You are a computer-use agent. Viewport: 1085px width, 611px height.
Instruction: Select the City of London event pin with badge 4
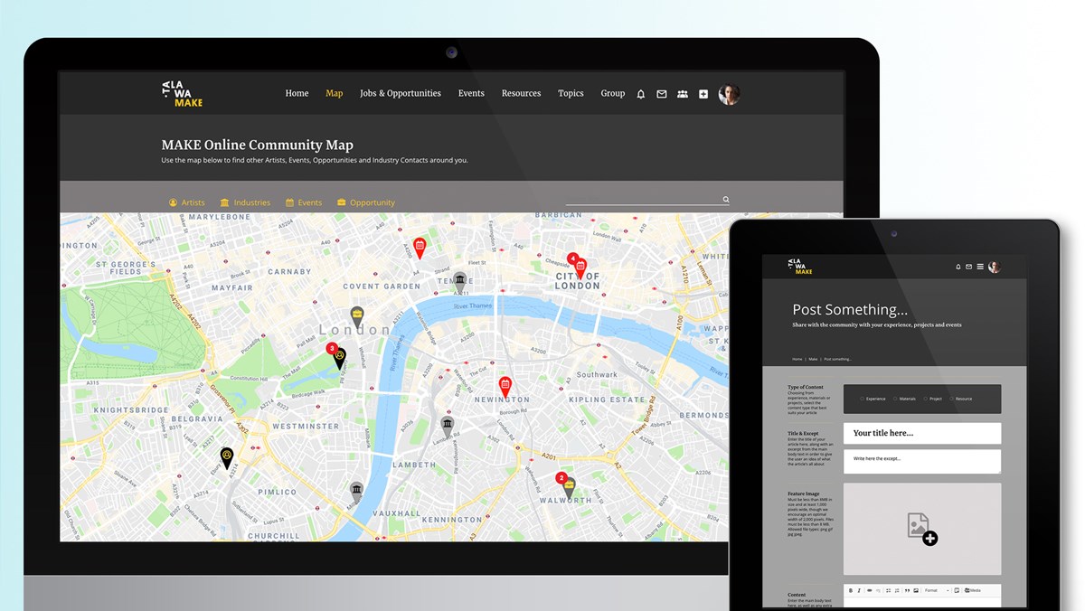tap(580, 268)
